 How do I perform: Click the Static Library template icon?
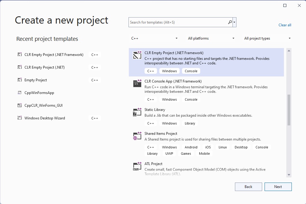pyautogui.click(x=137, y=112)
